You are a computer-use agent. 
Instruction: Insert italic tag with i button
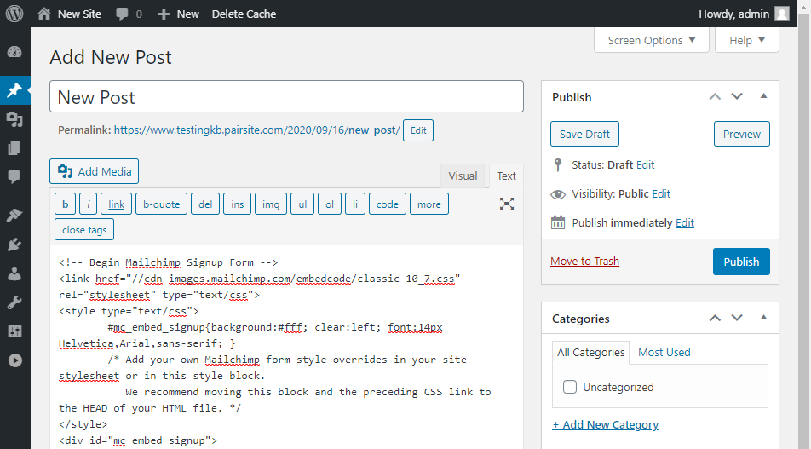tap(89, 204)
